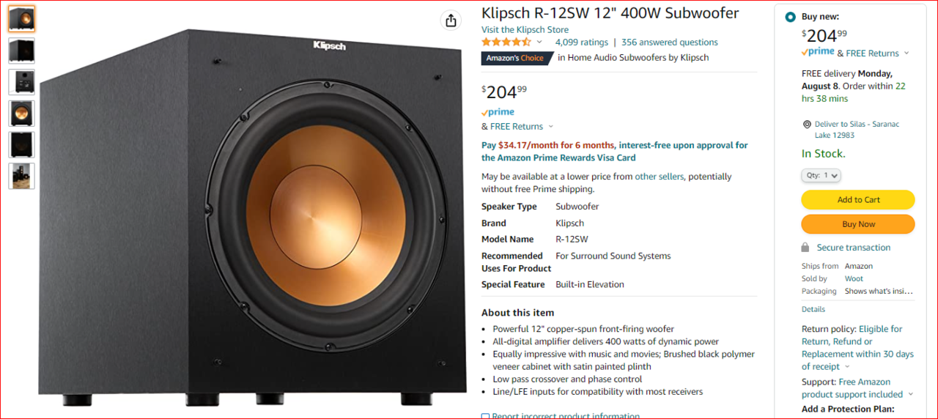Open the Visit the Klipsch Store link
This screenshot has width=938, height=419.
coord(525,30)
